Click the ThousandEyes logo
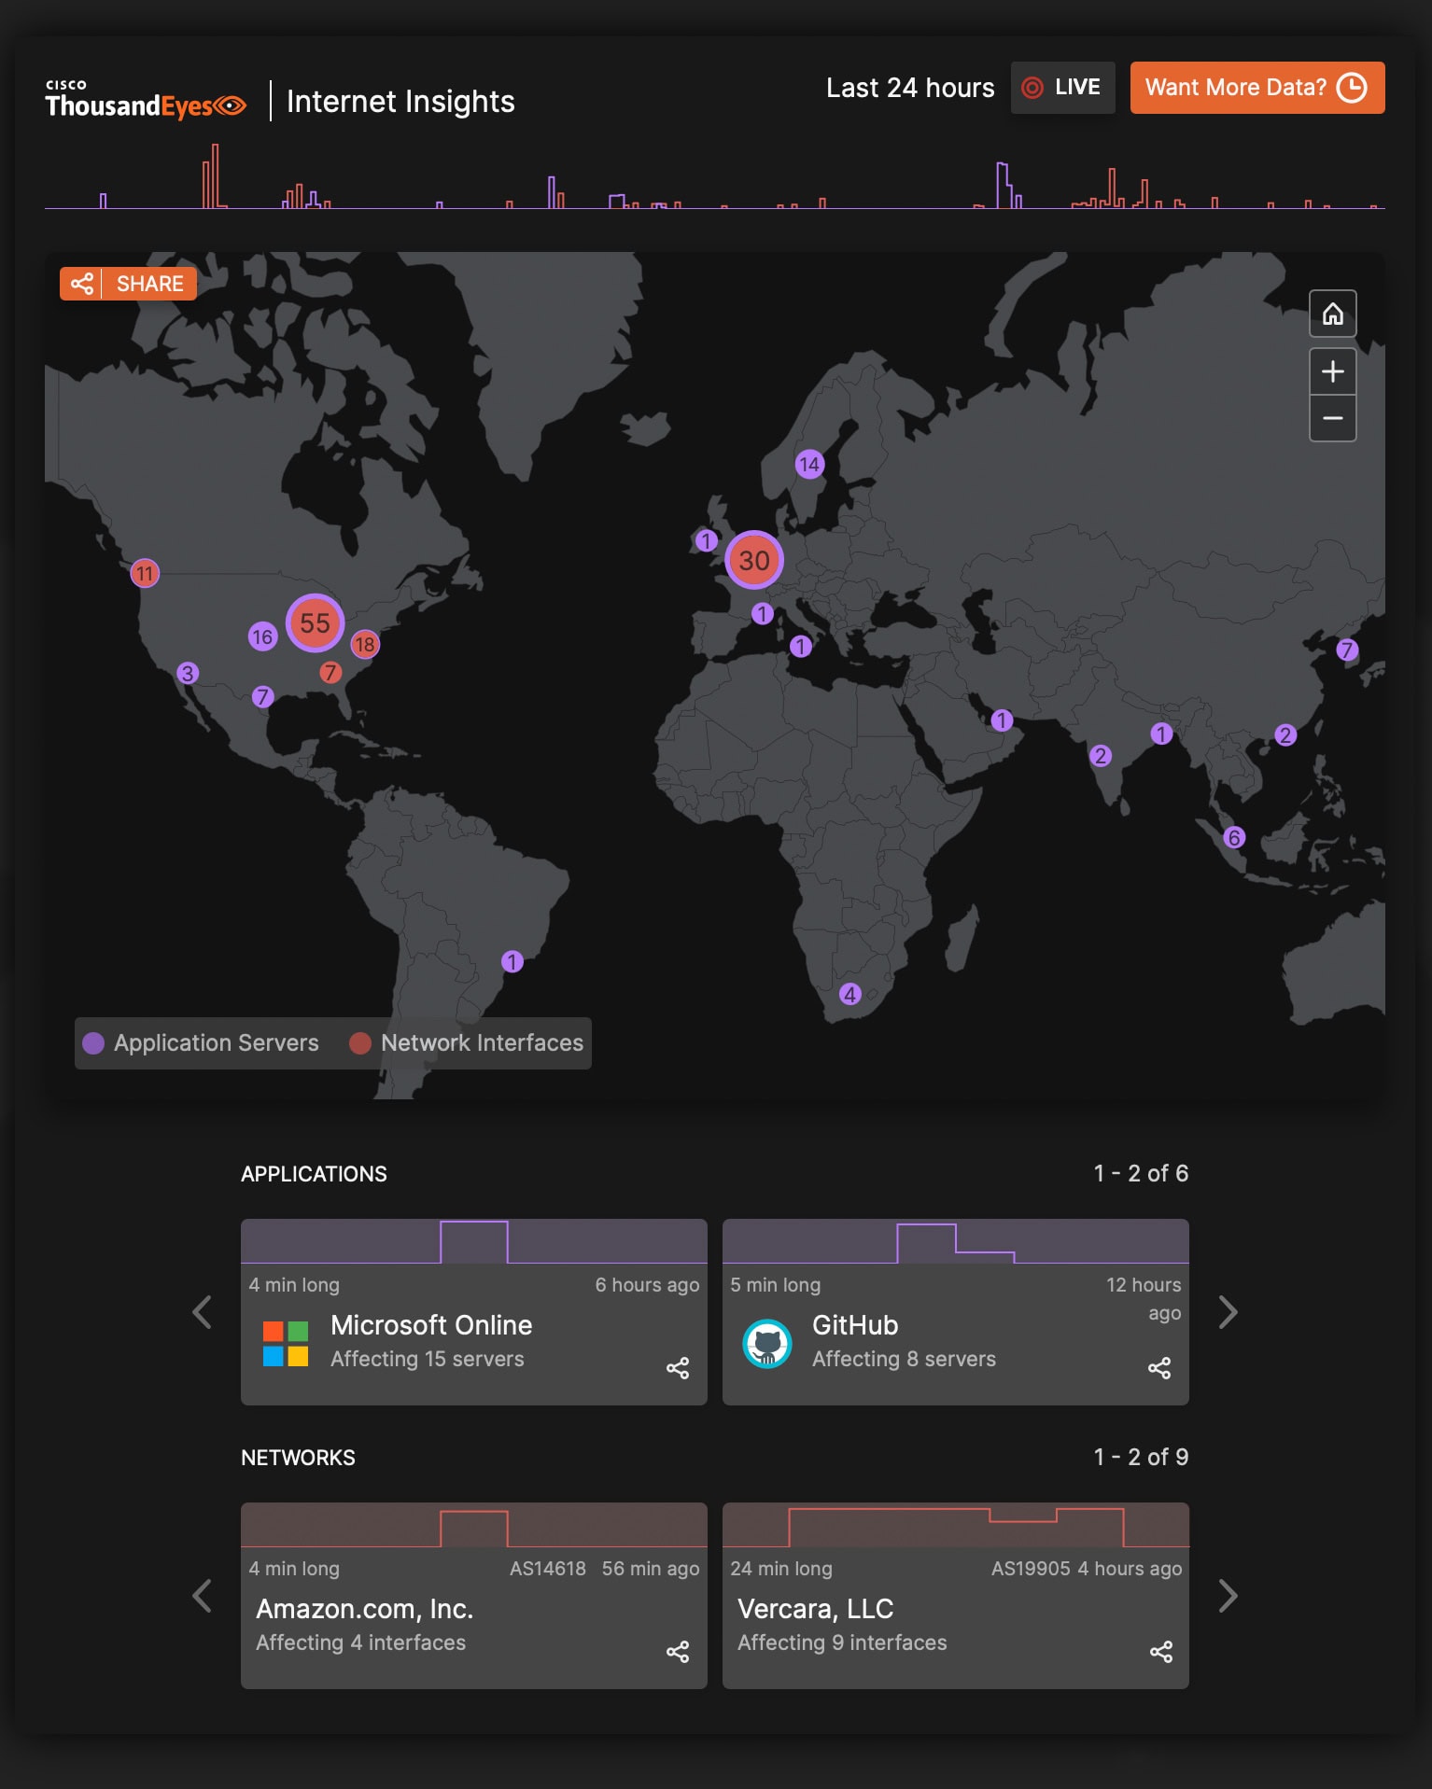 (x=146, y=101)
